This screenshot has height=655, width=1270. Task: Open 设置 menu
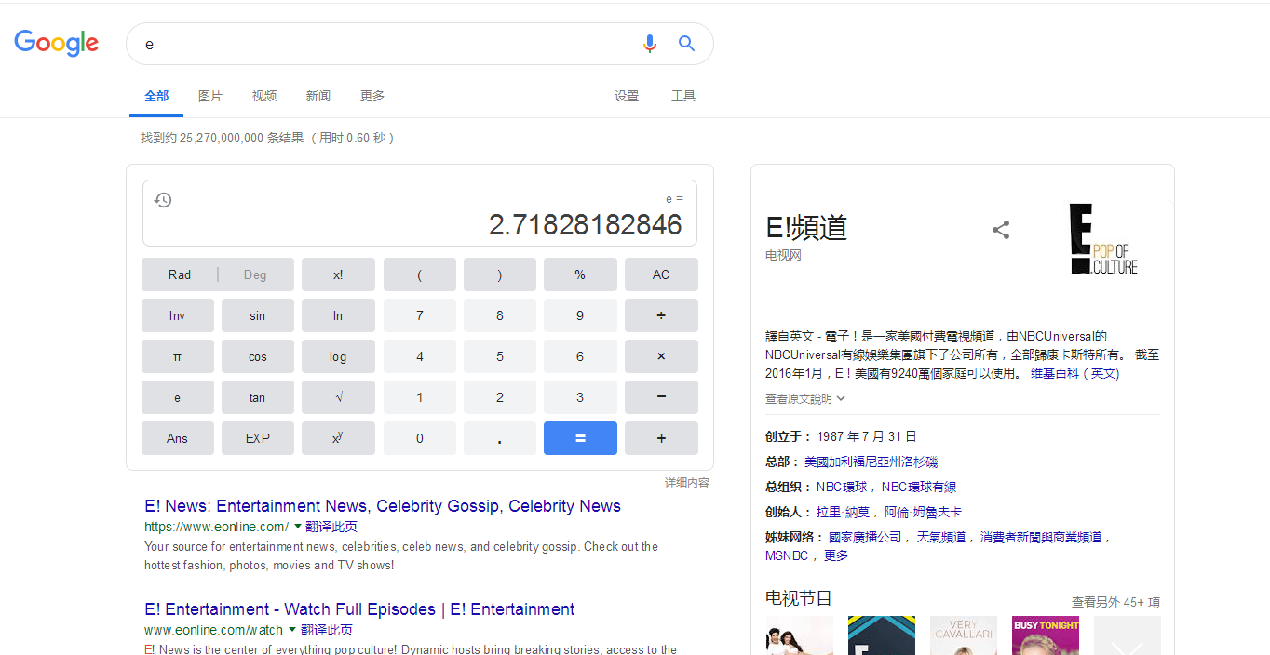(627, 96)
